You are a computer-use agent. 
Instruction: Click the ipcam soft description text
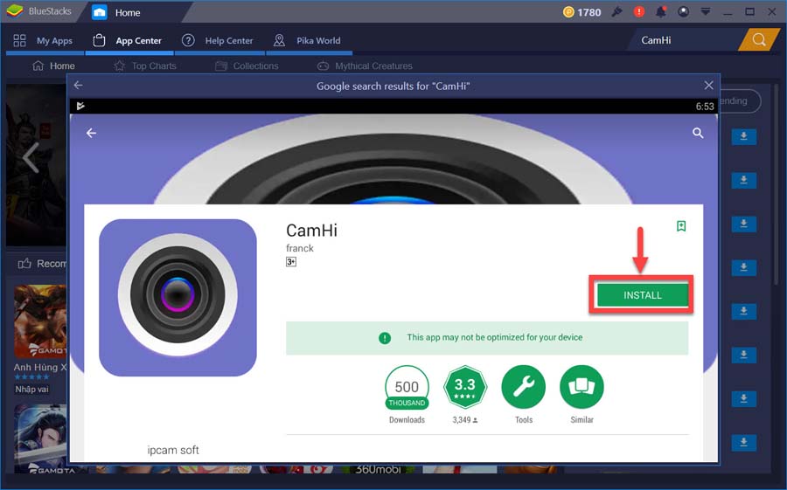click(173, 450)
